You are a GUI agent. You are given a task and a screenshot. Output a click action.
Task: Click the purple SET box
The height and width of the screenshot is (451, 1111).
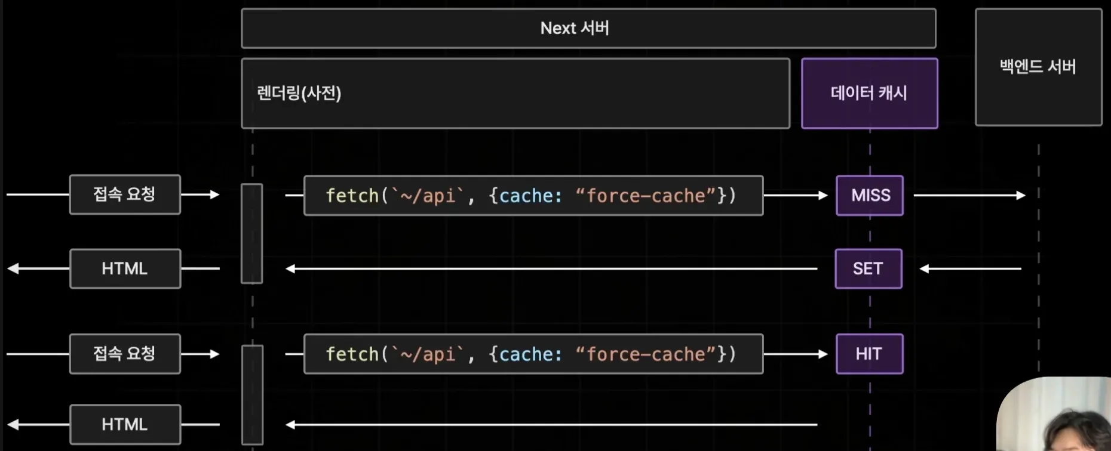tap(868, 268)
